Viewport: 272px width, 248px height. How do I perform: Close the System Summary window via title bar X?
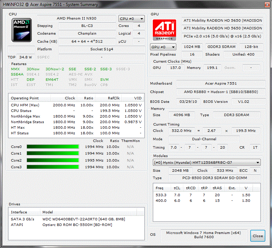tap(267, 5)
